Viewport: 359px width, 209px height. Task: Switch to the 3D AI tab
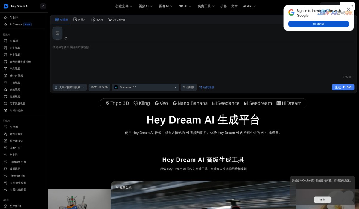[97, 20]
